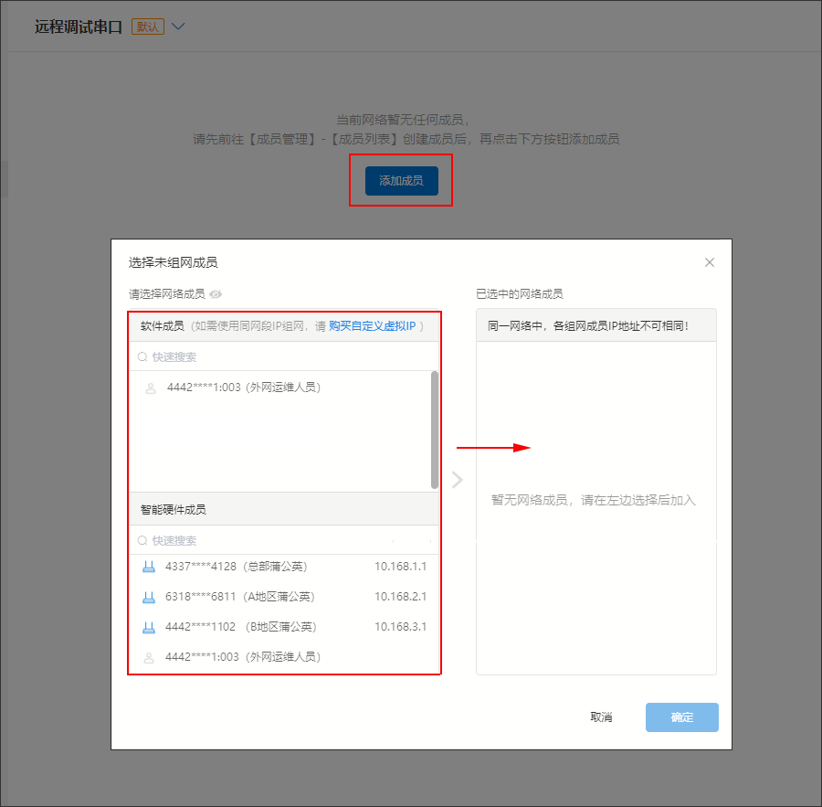Click router icon of 6318****6811 row
This screenshot has height=807, width=822.
point(149,597)
